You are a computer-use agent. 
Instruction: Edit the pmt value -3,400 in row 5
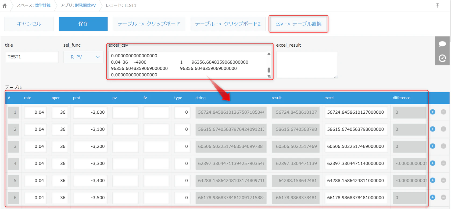[90, 181]
